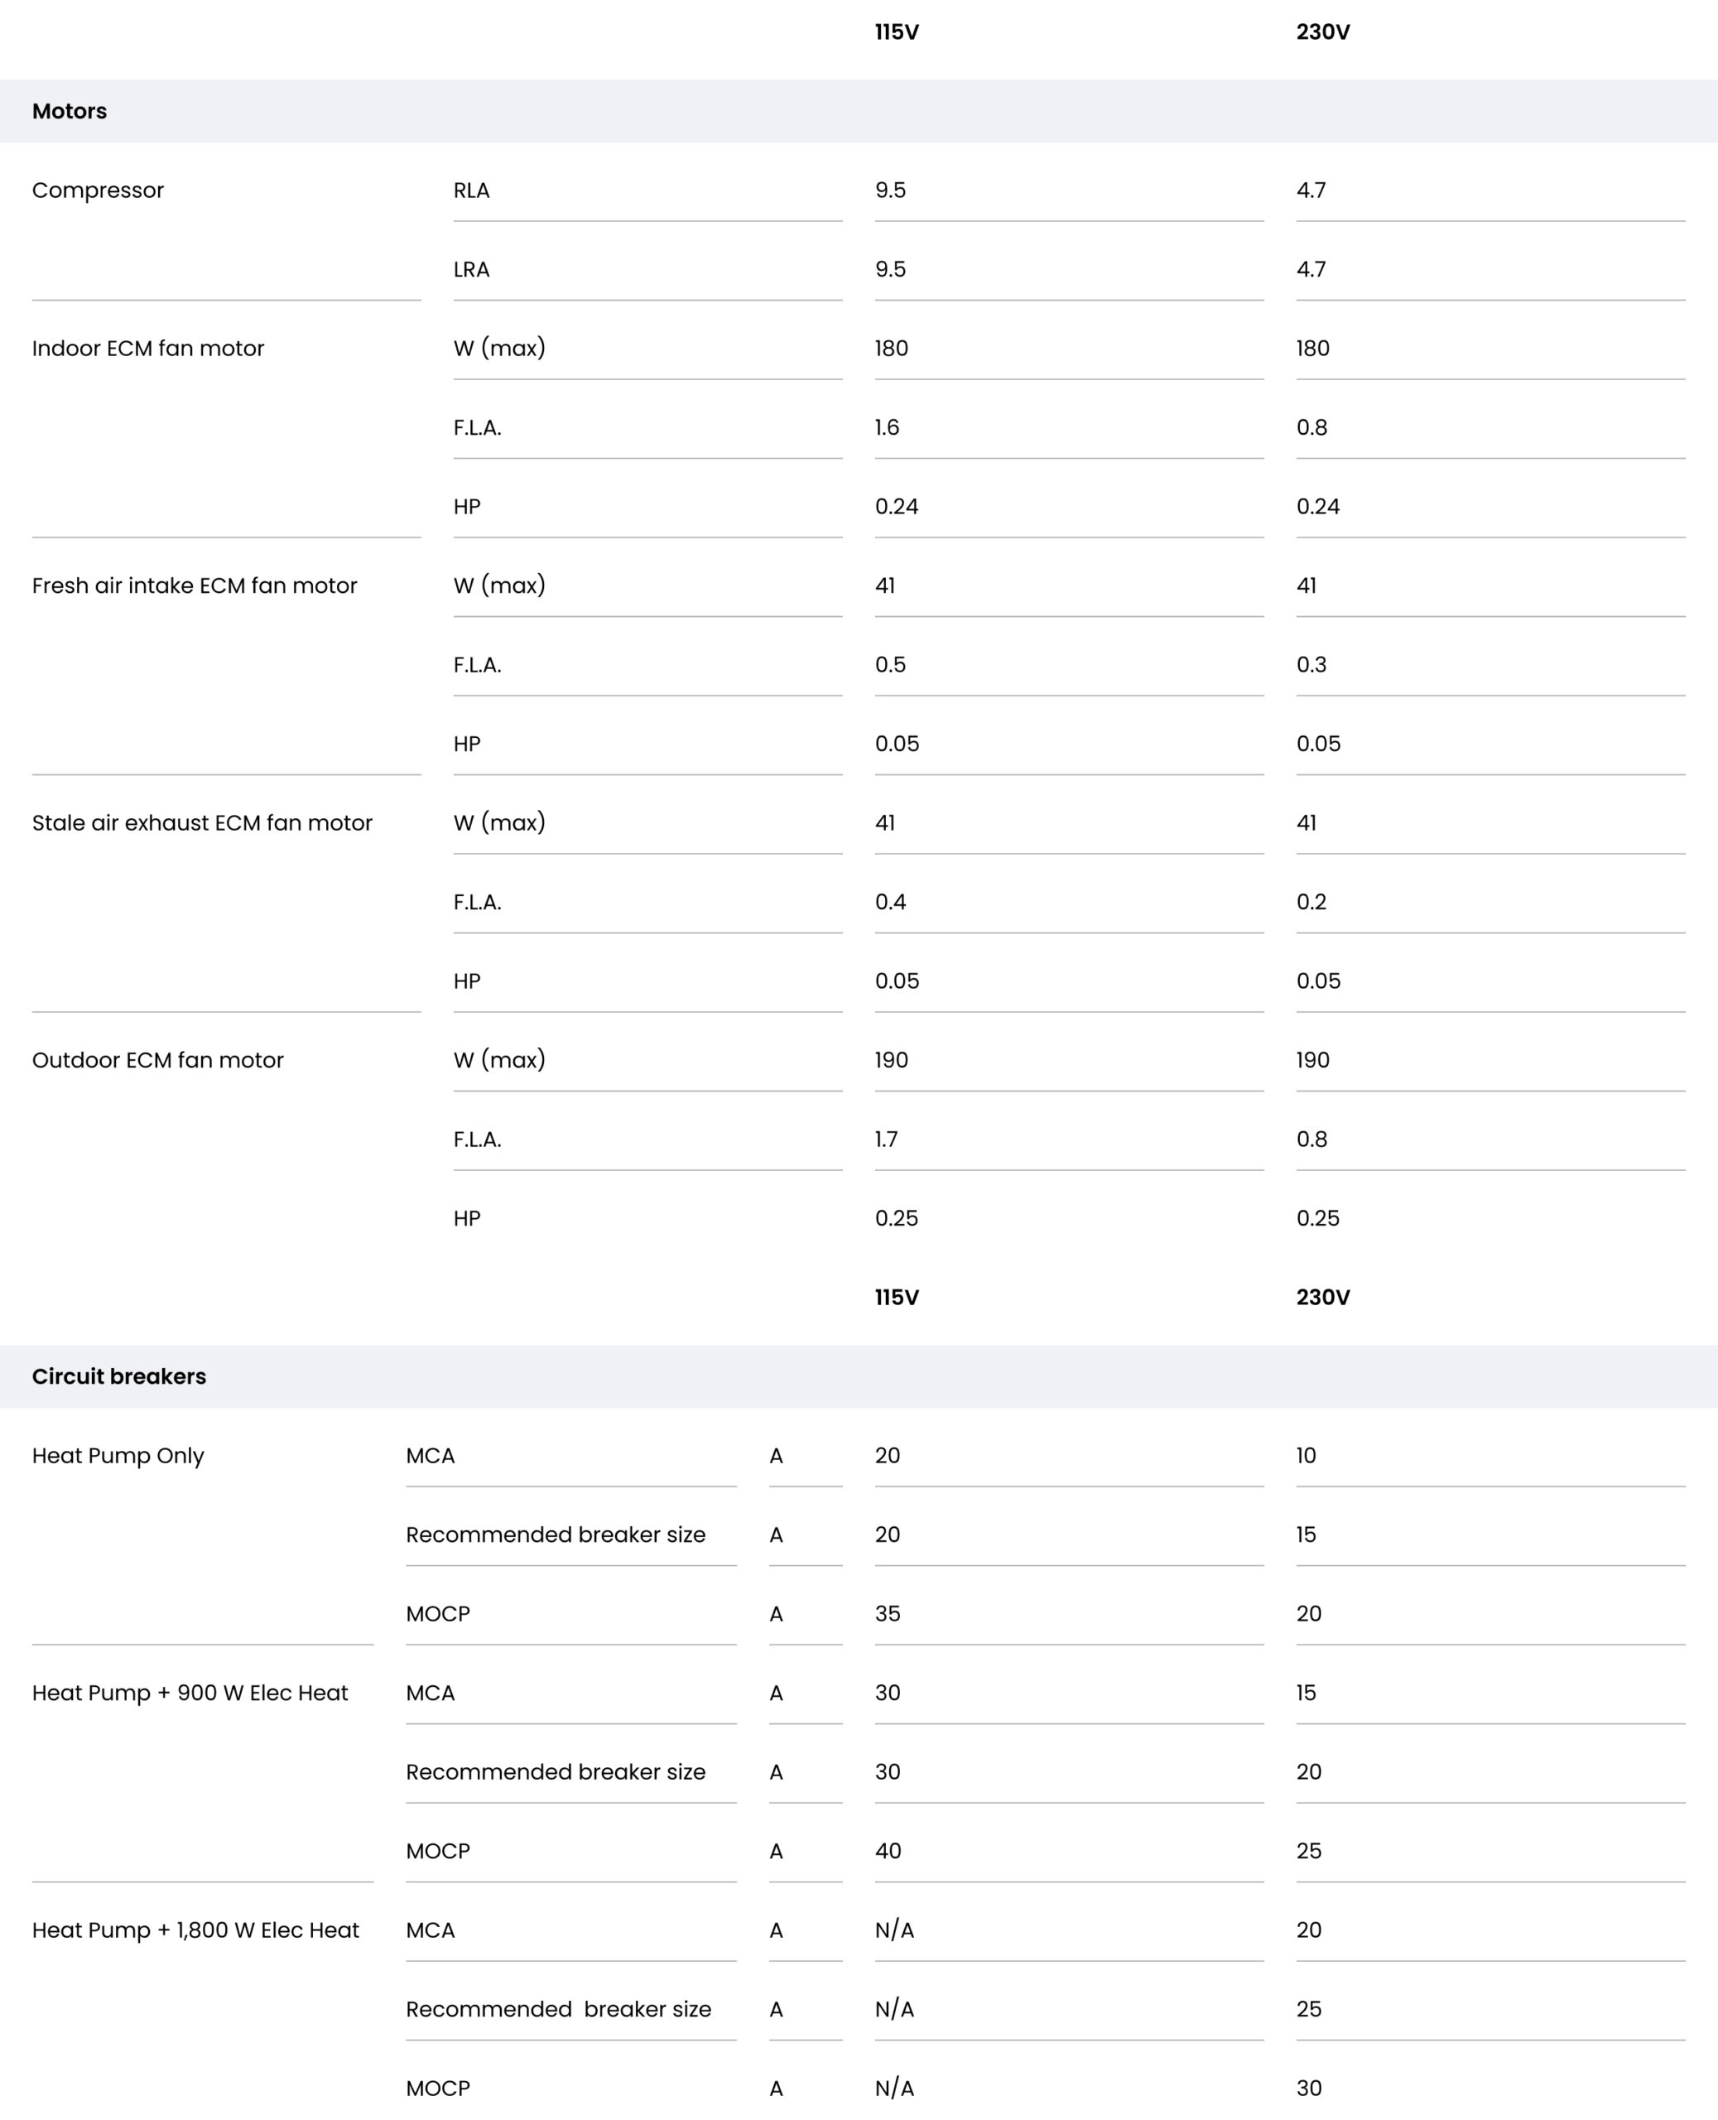Select Heat Pump + 900 W Elec Heat label
Image resolution: width=1718 pixels, height=2120 pixels.
[x=190, y=1693]
